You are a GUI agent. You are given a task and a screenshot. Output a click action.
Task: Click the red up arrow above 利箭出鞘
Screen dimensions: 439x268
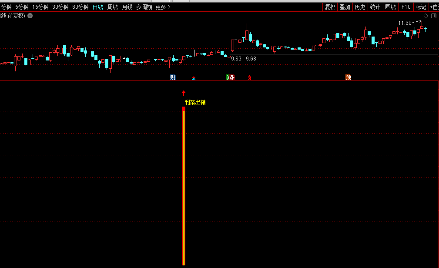[184, 93]
